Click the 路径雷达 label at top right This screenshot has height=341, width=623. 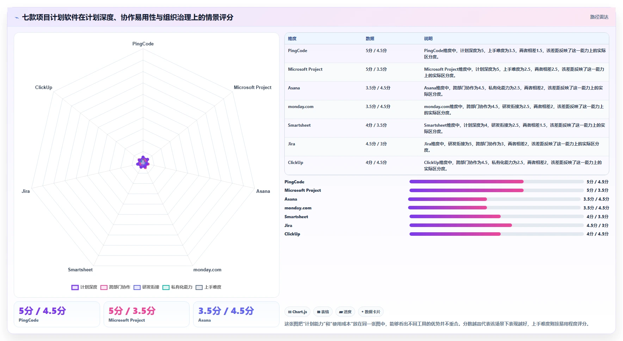pyautogui.click(x=599, y=17)
